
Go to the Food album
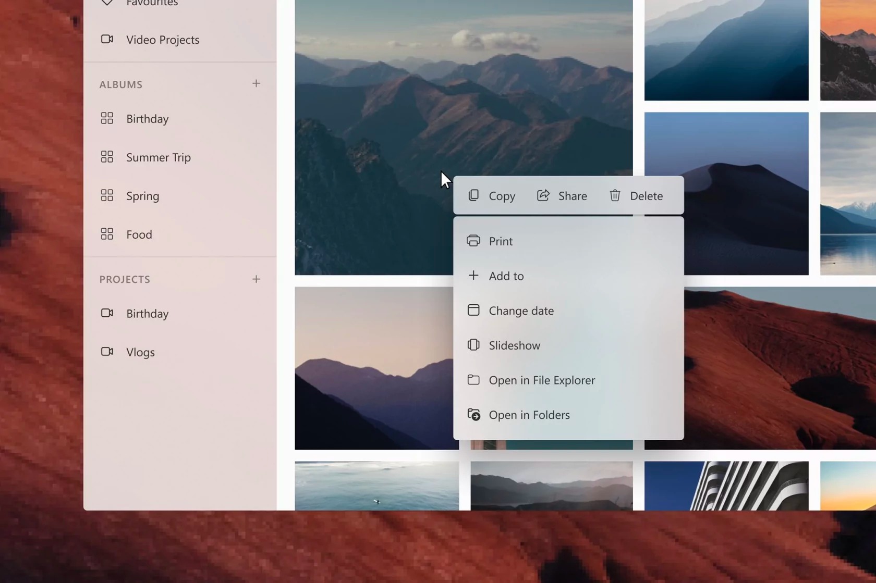point(139,234)
